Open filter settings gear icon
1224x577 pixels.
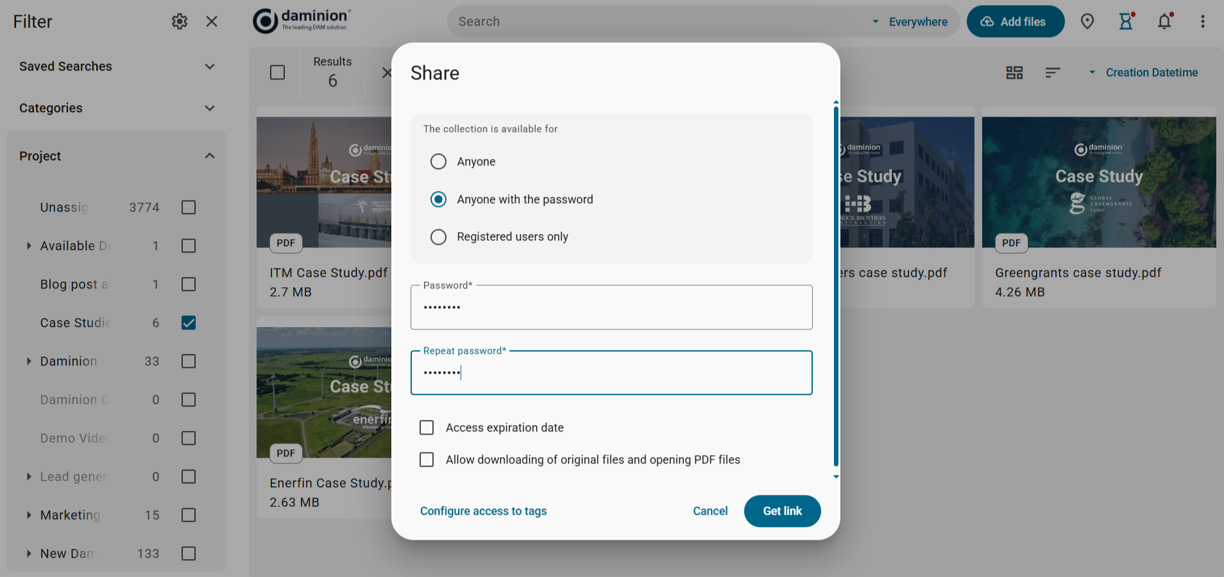pyautogui.click(x=180, y=22)
